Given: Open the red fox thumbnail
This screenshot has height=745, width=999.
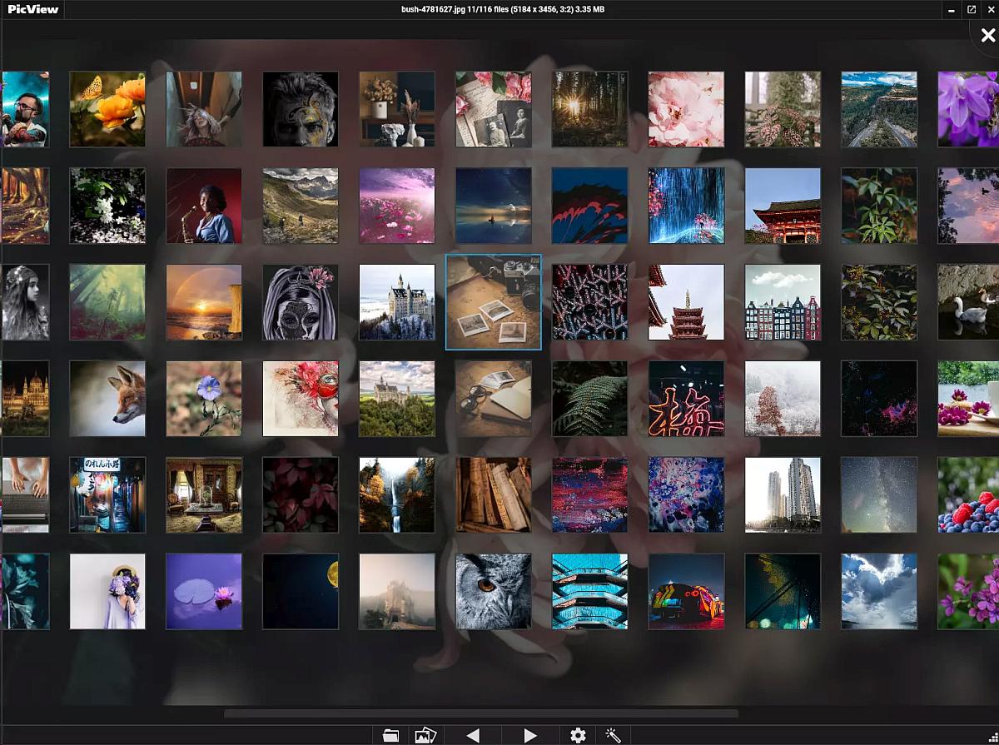Looking at the screenshot, I should tap(107, 399).
